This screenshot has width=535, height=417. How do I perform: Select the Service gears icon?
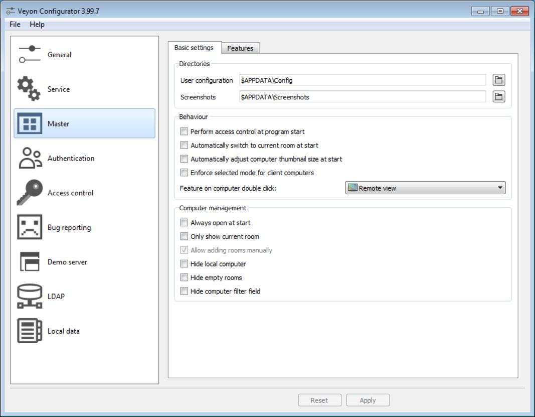[x=29, y=89]
